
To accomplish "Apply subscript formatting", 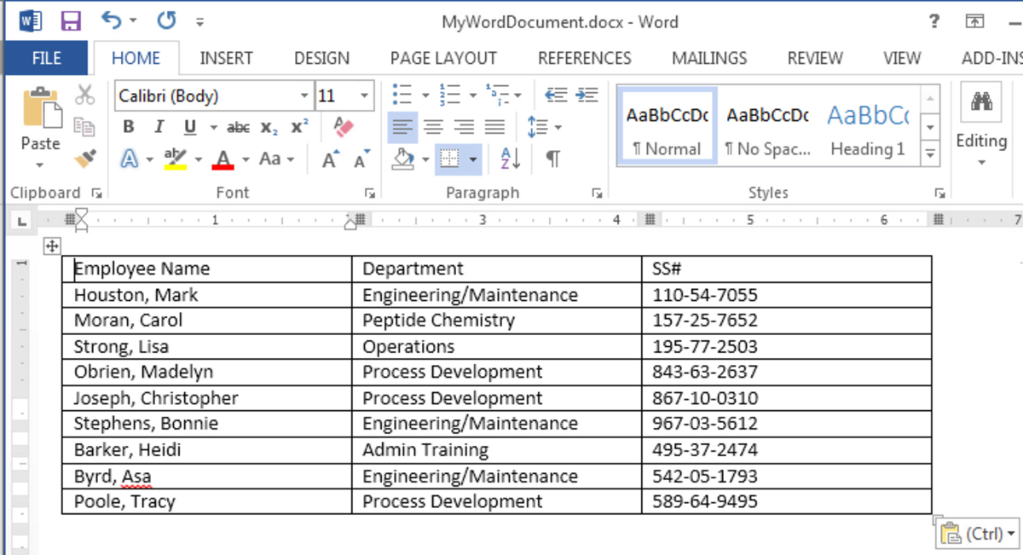I will 269,126.
